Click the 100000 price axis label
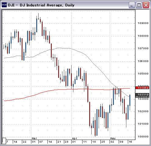This screenshot has width=151, height=146. coord(143,137)
